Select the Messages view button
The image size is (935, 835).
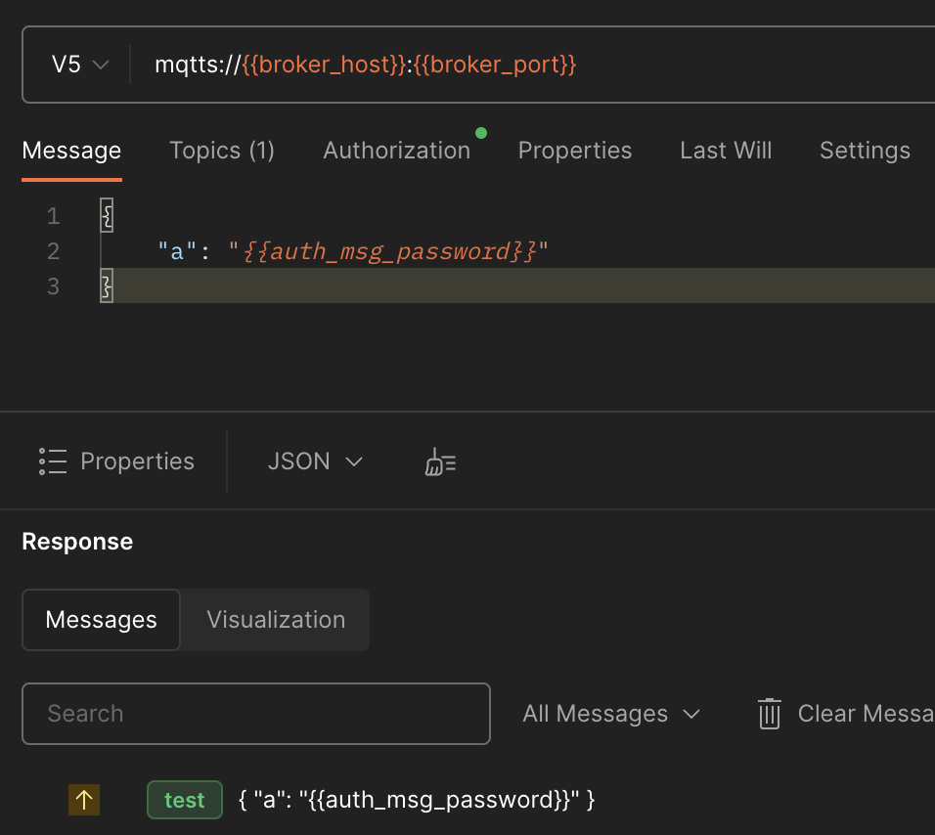pos(100,619)
